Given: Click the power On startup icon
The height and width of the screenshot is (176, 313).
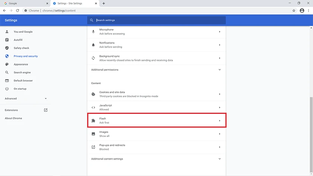Looking at the screenshot, I should (x=7, y=89).
